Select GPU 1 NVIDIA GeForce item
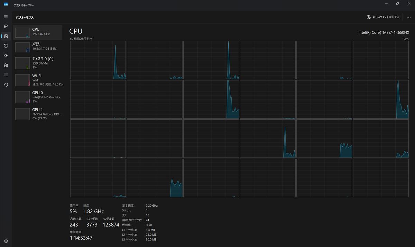Image resolution: width=415 pixels, height=247 pixels. coord(38,114)
